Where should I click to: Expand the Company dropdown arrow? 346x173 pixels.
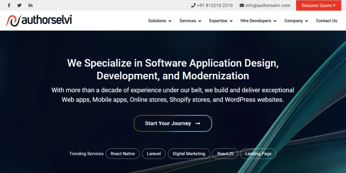[x=306, y=21]
